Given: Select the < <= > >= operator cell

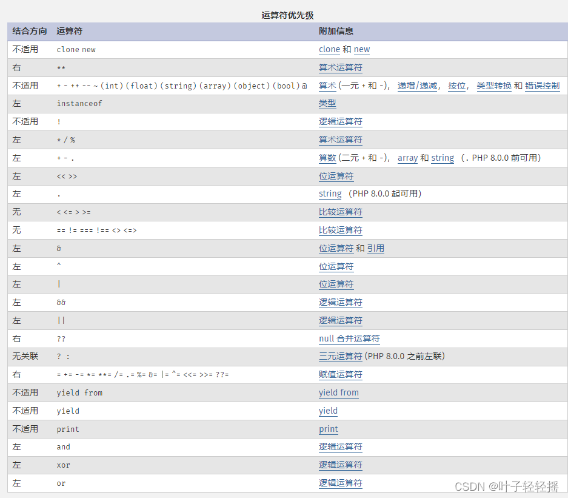Looking at the screenshot, I should pyautogui.click(x=74, y=212).
